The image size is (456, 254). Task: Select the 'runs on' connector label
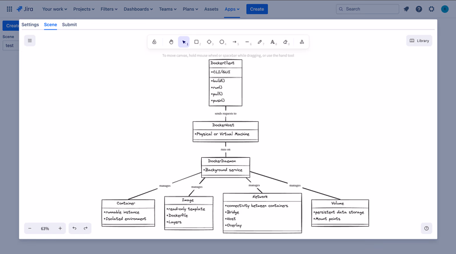point(225,149)
